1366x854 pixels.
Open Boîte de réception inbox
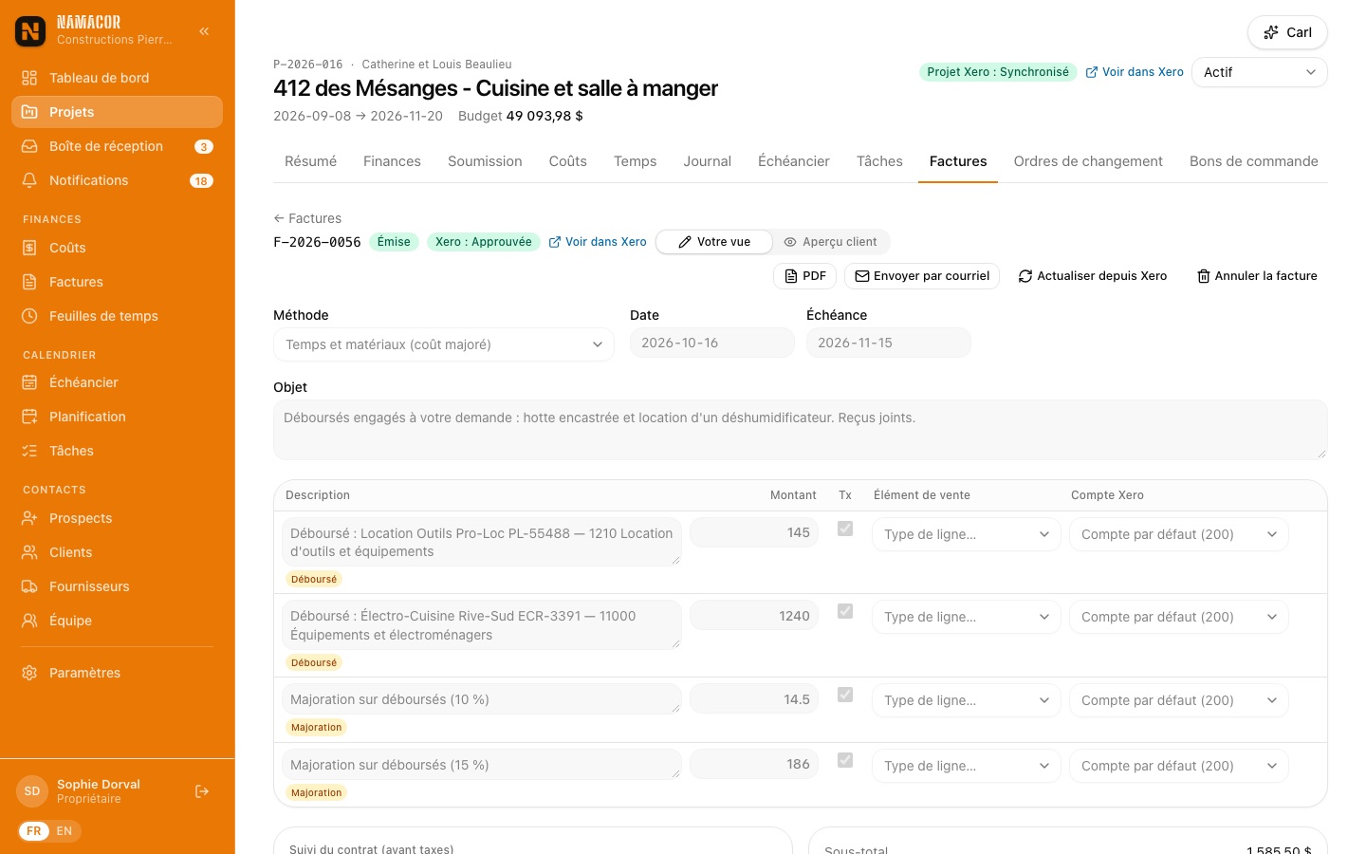117,146
